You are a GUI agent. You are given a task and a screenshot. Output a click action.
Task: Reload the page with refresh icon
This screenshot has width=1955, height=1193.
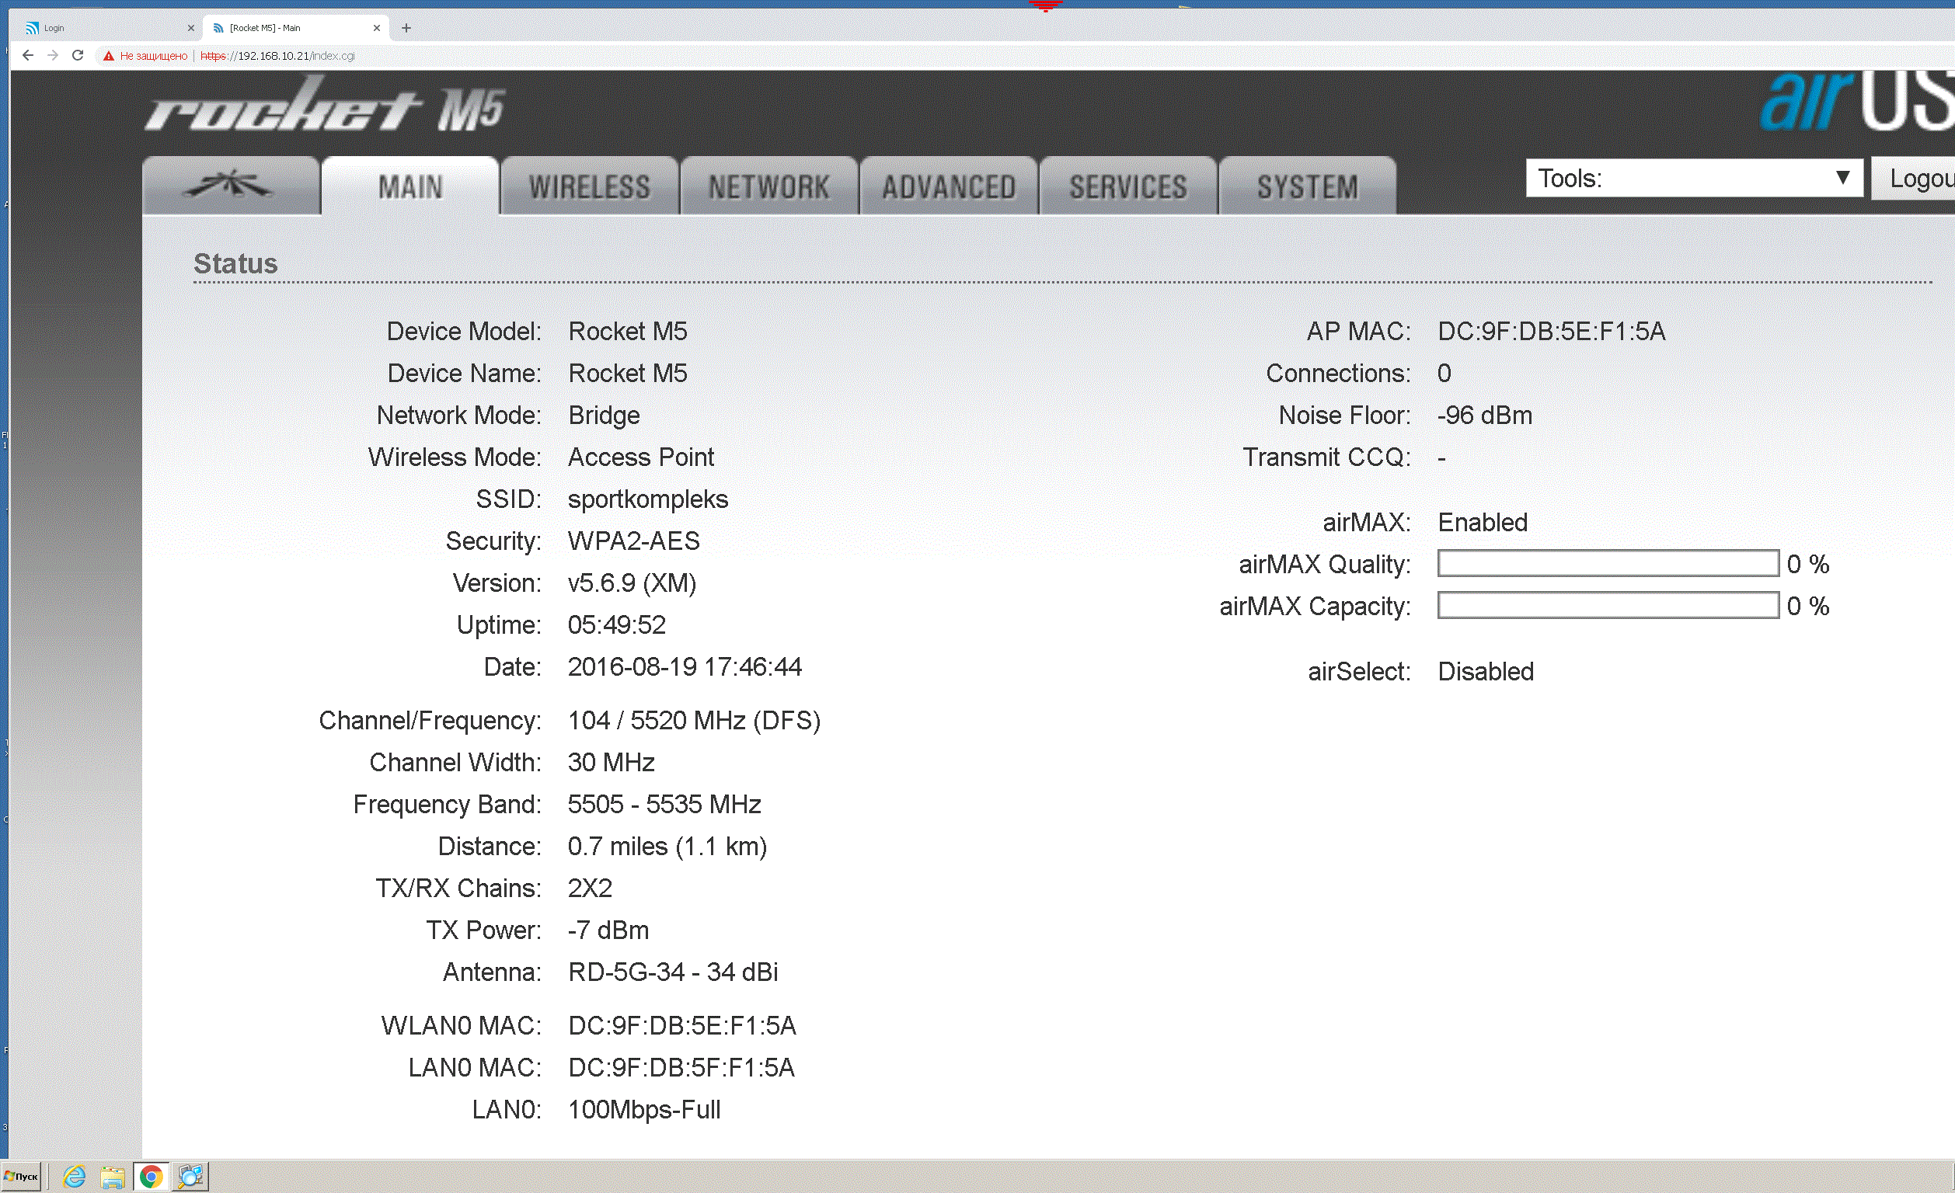[x=78, y=55]
